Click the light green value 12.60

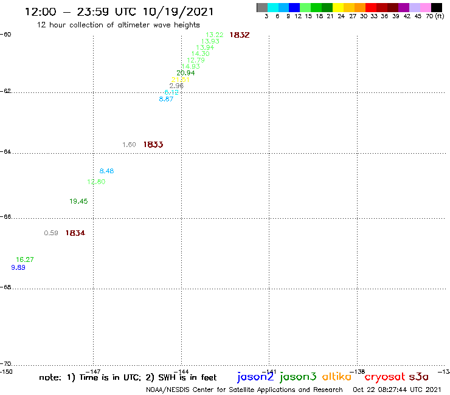pyautogui.click(x=96, y=182)
